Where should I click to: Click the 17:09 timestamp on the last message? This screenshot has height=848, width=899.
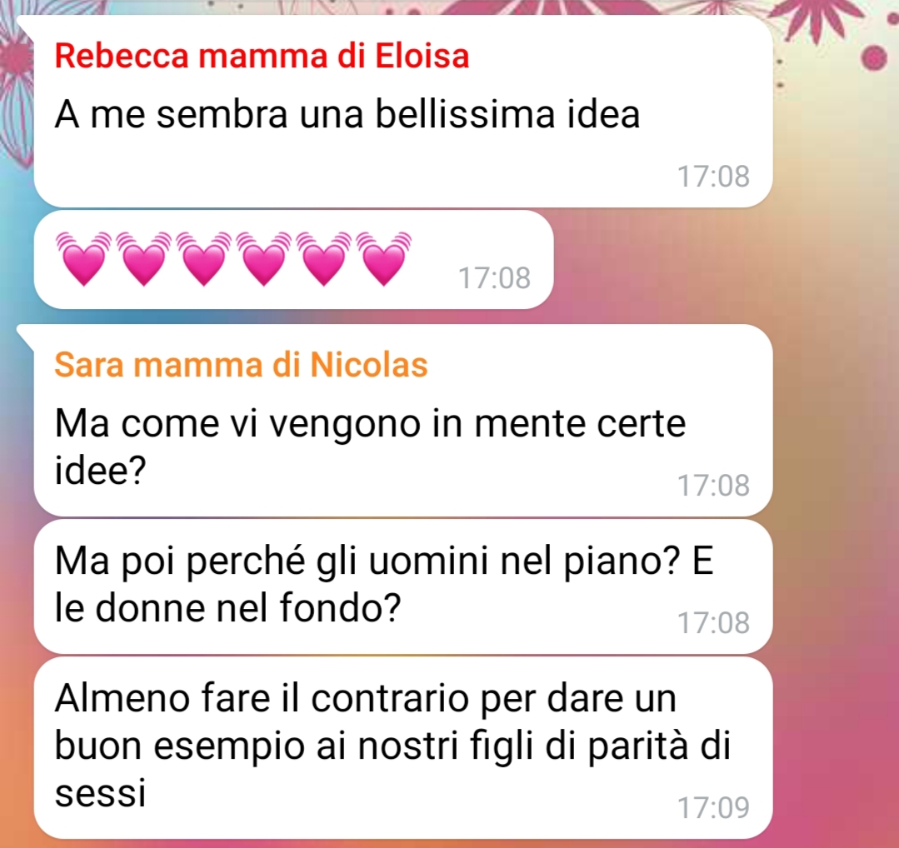click(713, 808)
